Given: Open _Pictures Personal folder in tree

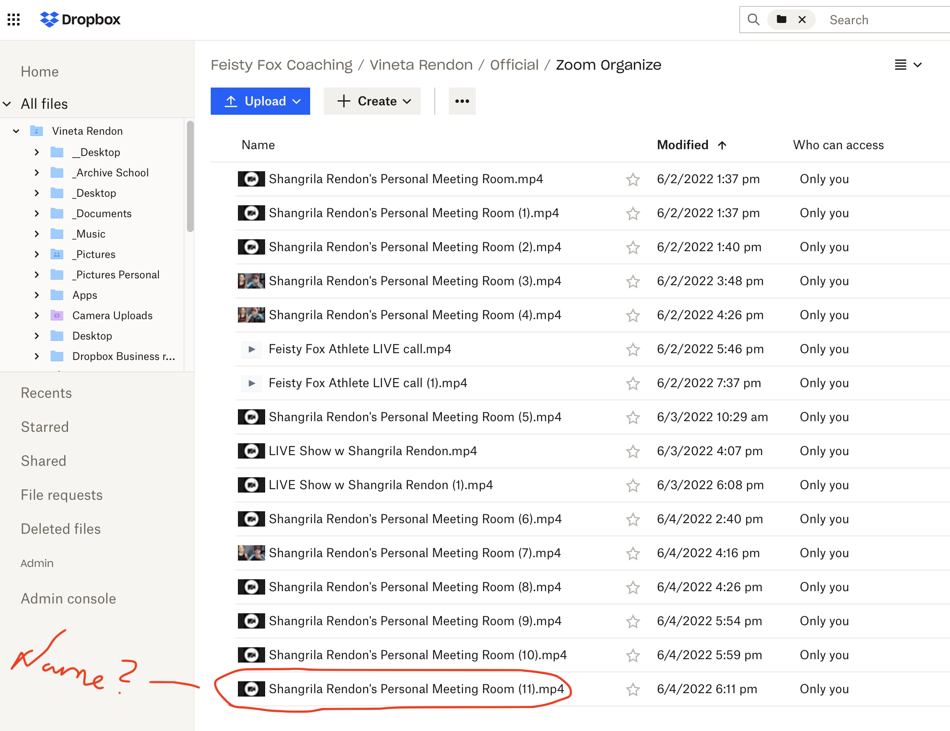Looking at the screenshot, I should (116, 275).
